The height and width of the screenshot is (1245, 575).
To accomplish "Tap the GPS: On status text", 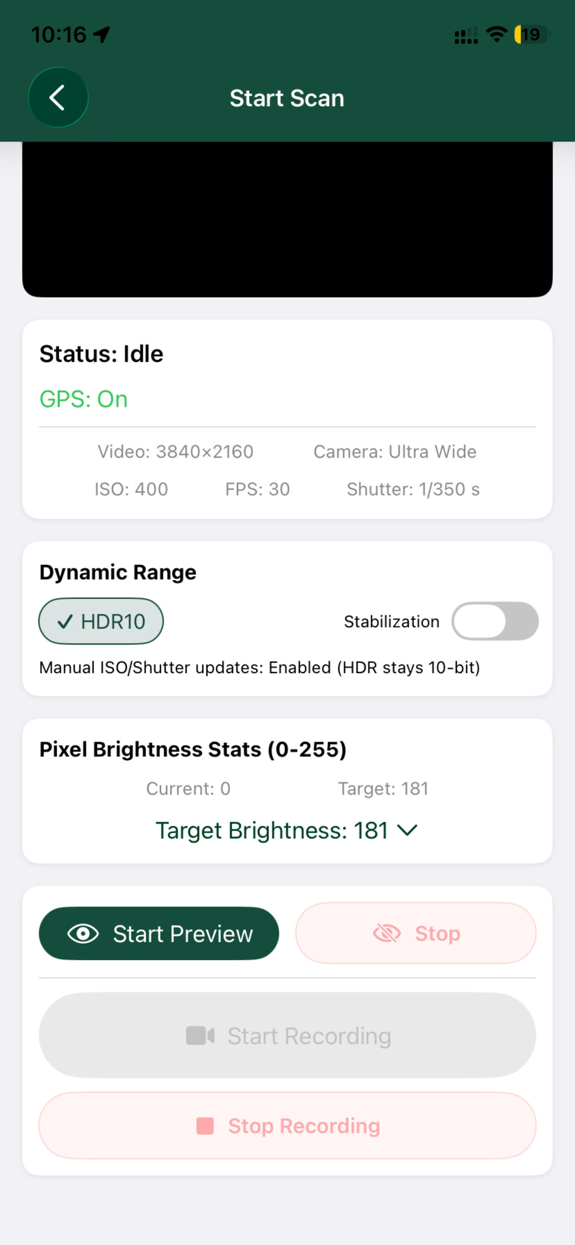I will (x=84, y=399).
